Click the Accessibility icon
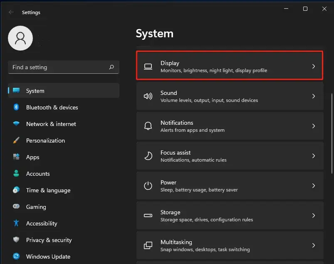Screen dimensions: 334x264 point(16,223)
